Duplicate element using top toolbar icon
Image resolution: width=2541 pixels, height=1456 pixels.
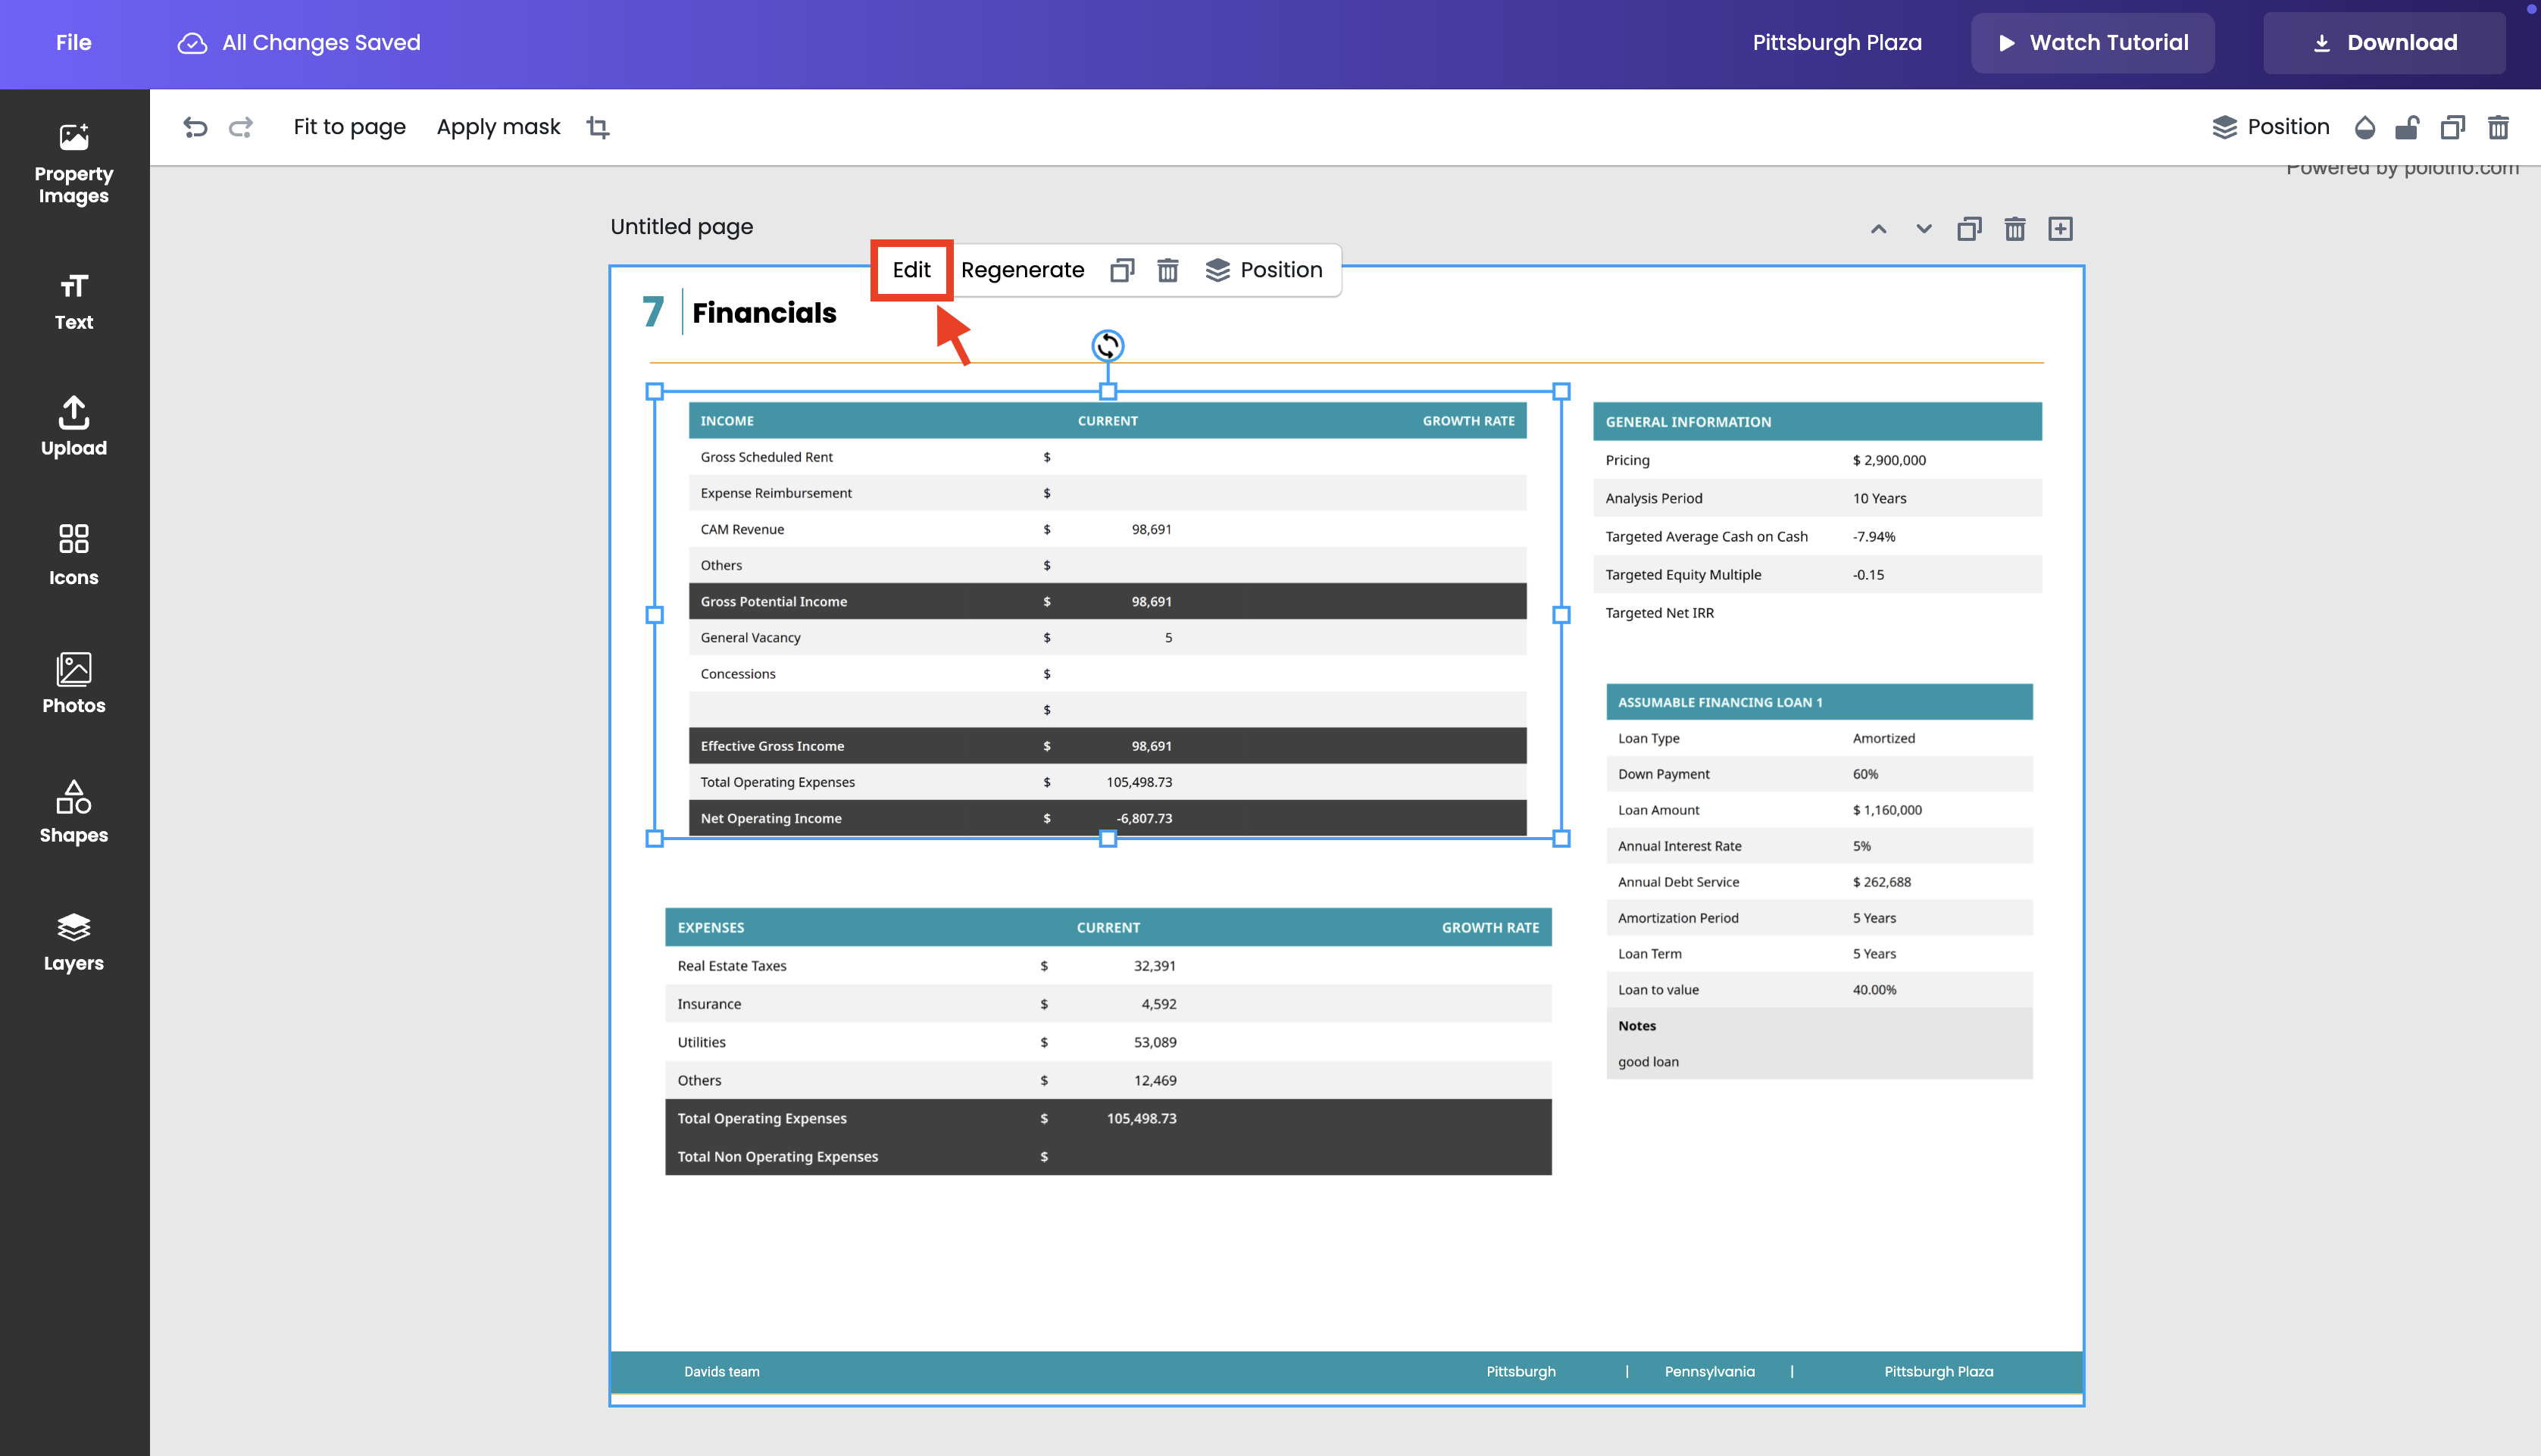click(2453, 127)
